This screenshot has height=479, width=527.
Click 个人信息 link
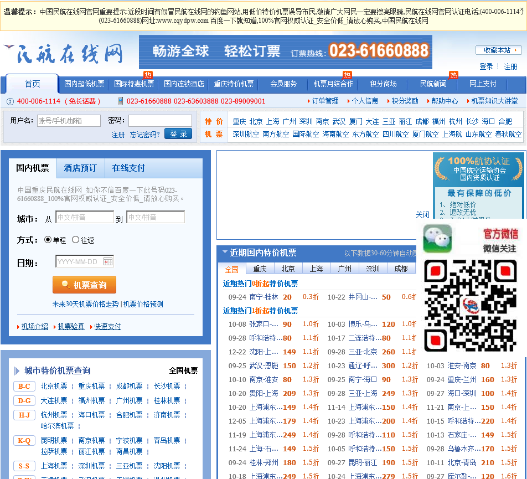[365, 101]
